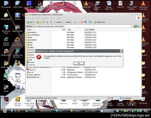151x118 pixels.
Task: Click the blue Undo arrow icon in the toolbar
Action: [85, 22]
